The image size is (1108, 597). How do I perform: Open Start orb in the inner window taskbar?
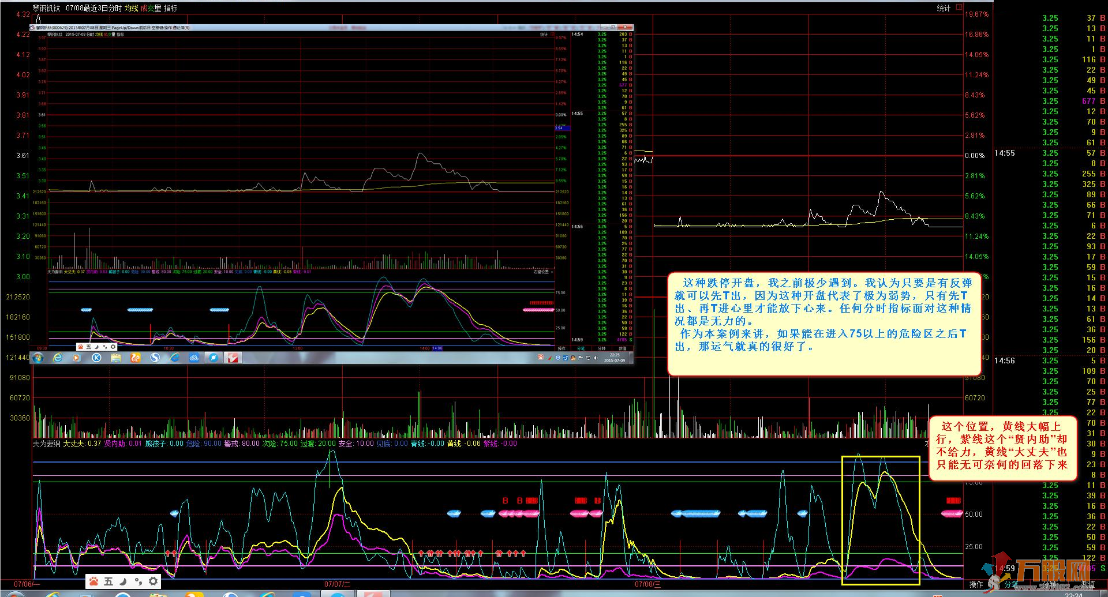click(x=39, y=358)
